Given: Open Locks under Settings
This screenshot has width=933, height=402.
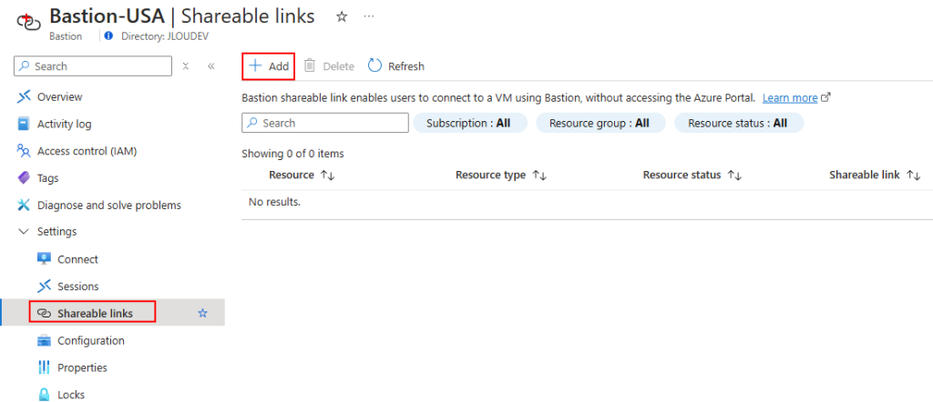Looking at the screenshot, I should [71, 395].
